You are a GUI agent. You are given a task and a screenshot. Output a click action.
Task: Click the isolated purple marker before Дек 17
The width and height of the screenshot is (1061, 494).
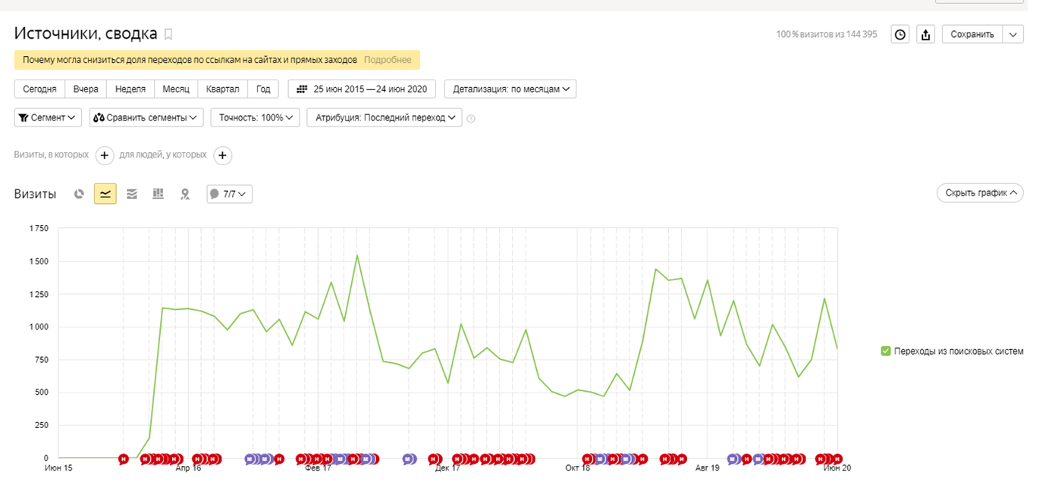[x=409, y=458]
